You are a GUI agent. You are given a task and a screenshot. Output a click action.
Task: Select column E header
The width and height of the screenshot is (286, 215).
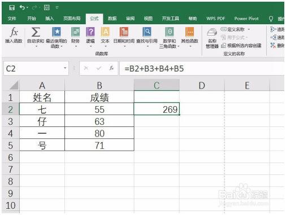coord(247,85)
